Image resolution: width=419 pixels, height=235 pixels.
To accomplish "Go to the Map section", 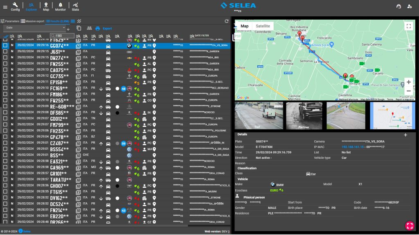I will click(46, 7).
